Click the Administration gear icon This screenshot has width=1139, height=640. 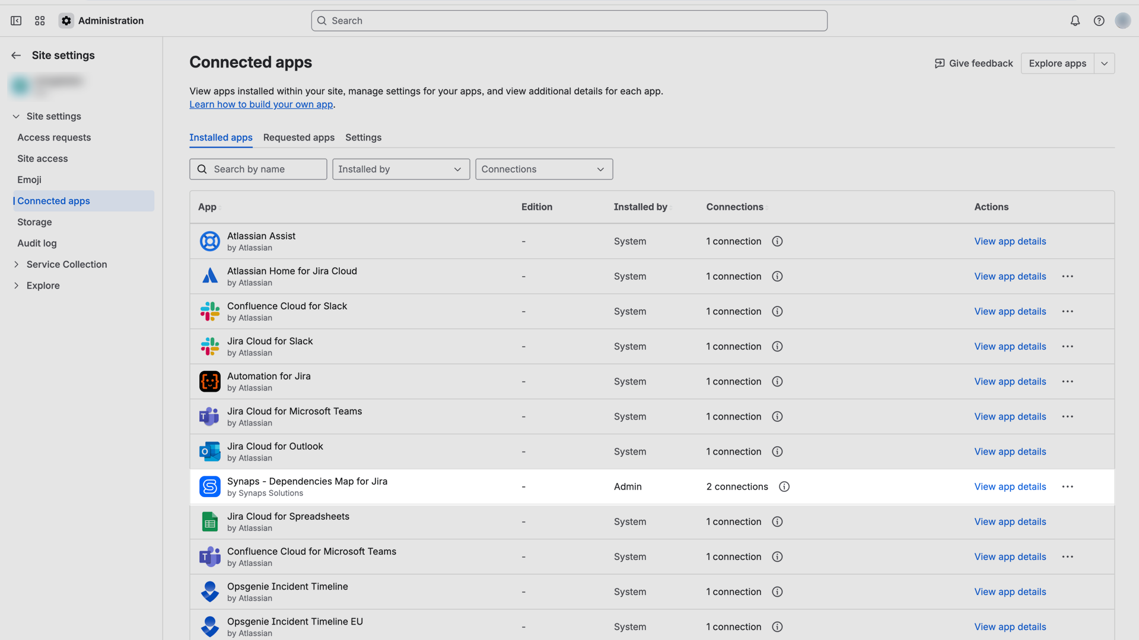pos(66,21)
